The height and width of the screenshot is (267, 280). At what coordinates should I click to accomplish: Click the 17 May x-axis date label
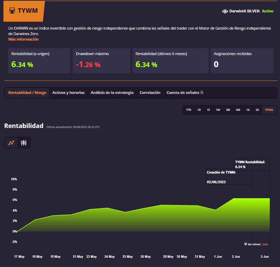pyautogui.click(x=19, y=257)
